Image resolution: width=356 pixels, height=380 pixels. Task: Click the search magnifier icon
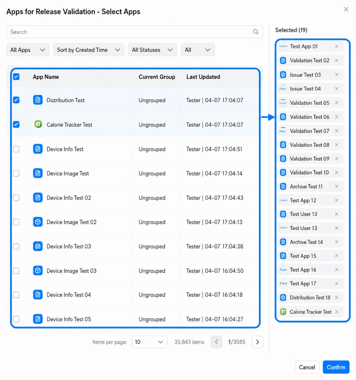click(x=256, y=32)
